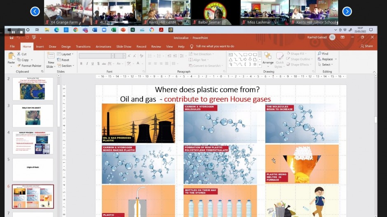Toggle Italic formatting
Screen dimensions: 387x217
pyautogui.click(x=87, y=64)
